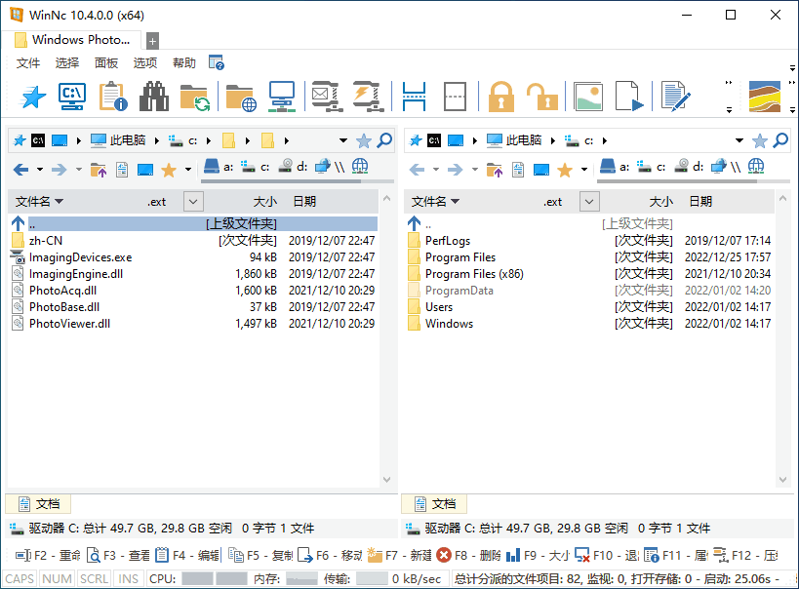Select drive d: in left panel

[x=293, y=167]
